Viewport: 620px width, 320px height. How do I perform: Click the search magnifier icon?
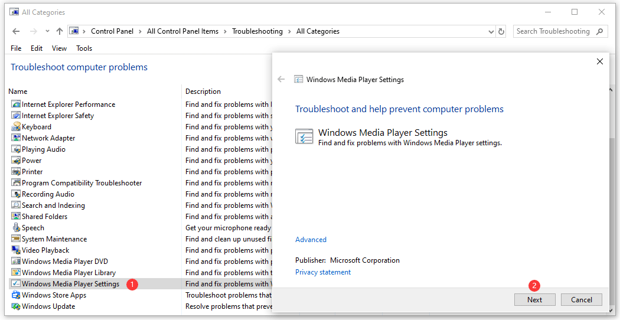[600, 31]
